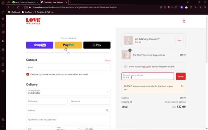Add pH Balancing Cleanser to order

tap(179, 40)
